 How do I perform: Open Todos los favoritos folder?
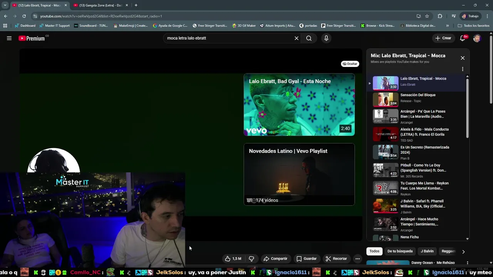tap(473, 26)
